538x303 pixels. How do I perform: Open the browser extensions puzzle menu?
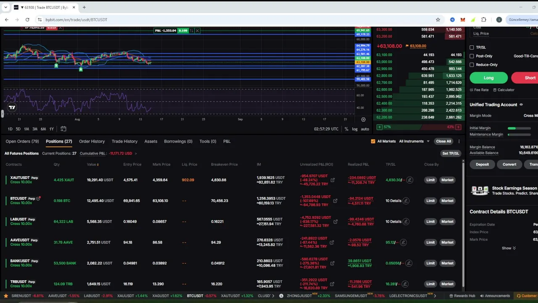[484, 19]
